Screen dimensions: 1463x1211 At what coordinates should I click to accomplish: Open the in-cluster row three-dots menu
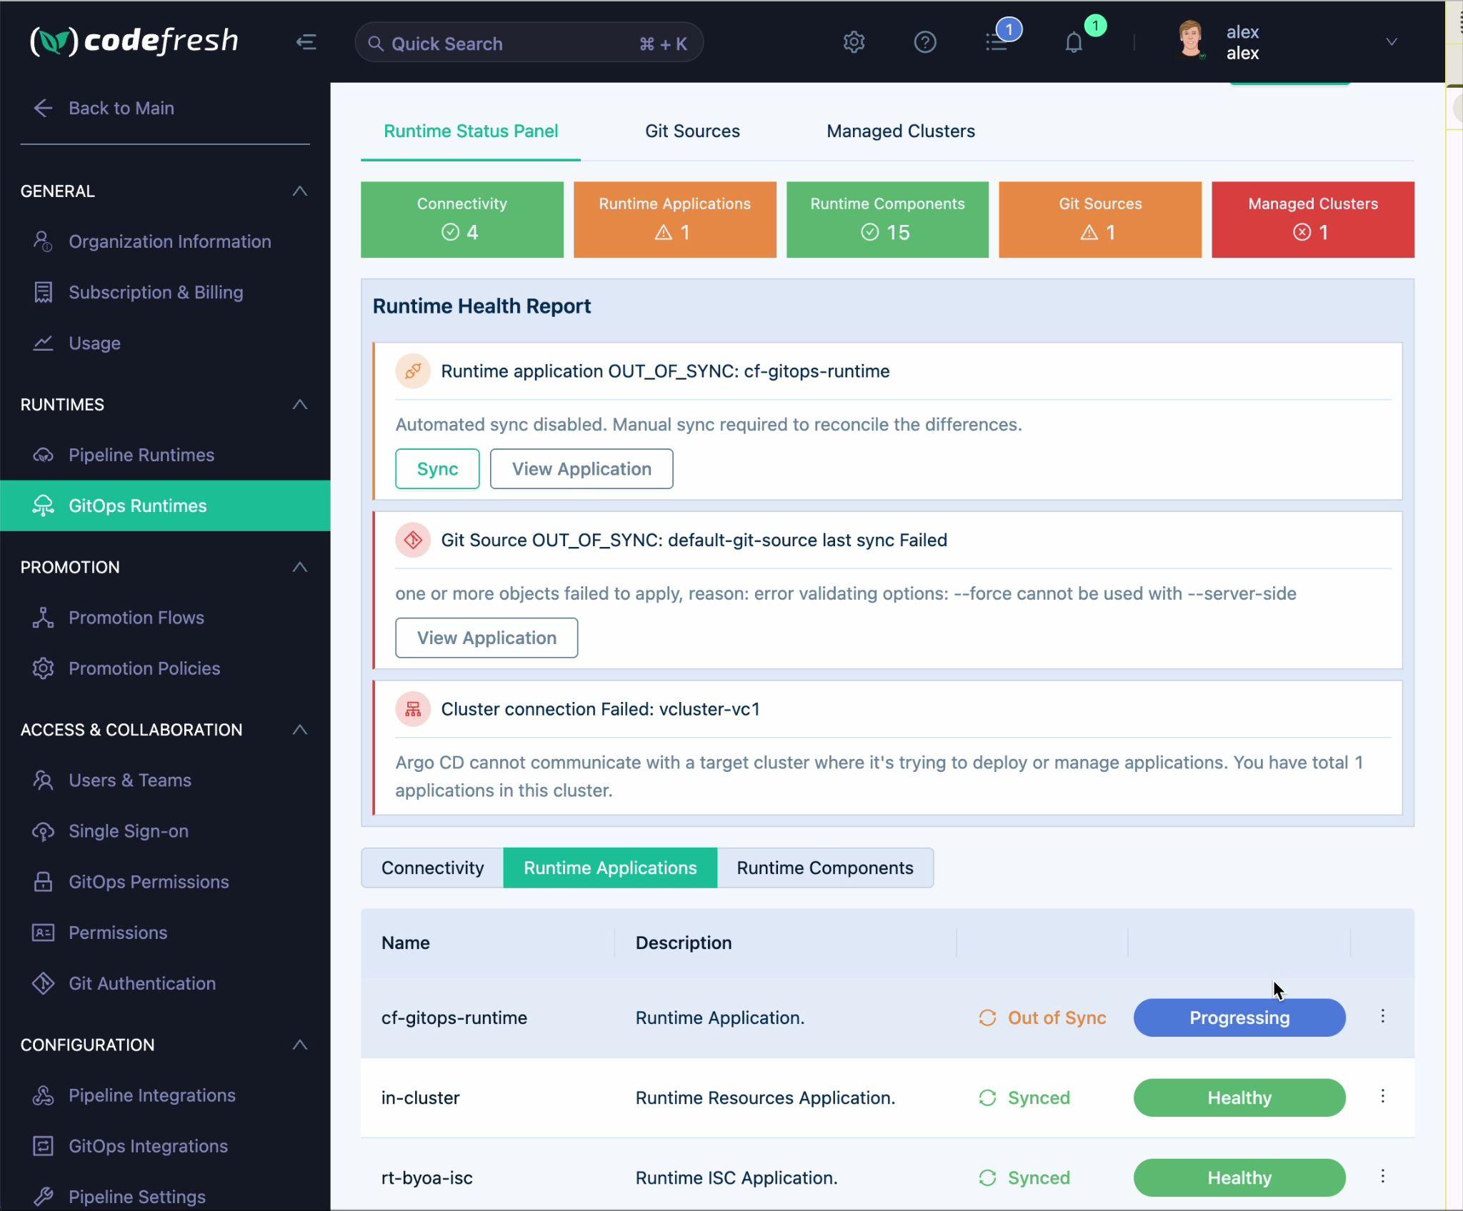click(x=1382, y=1096)
